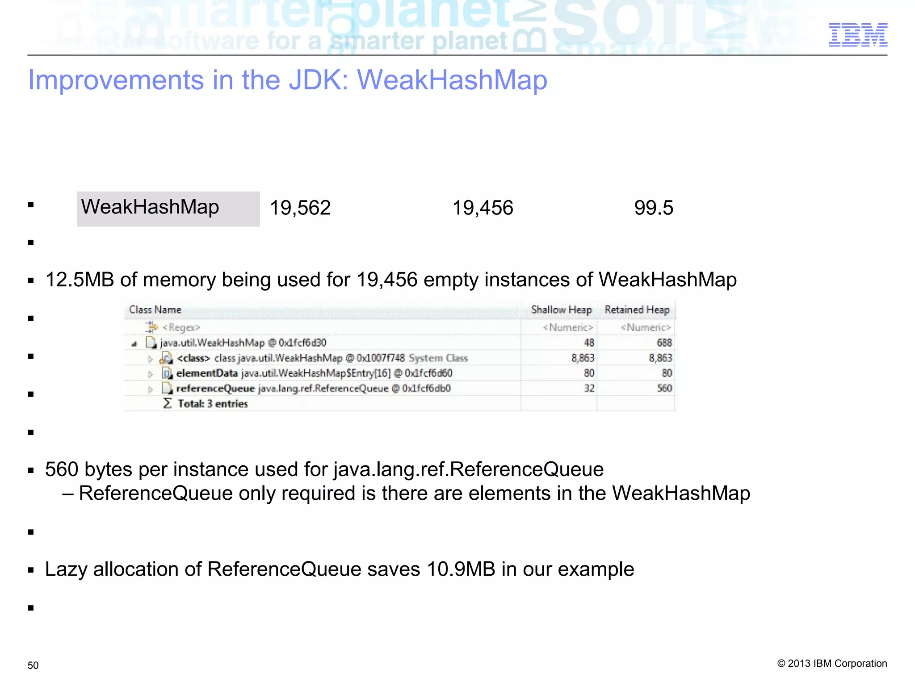The height and width of the screenshot is (686, 915).
Task: Click the shallow heap value 8,863
Action: pyautogui.click(x=583, y=358)
